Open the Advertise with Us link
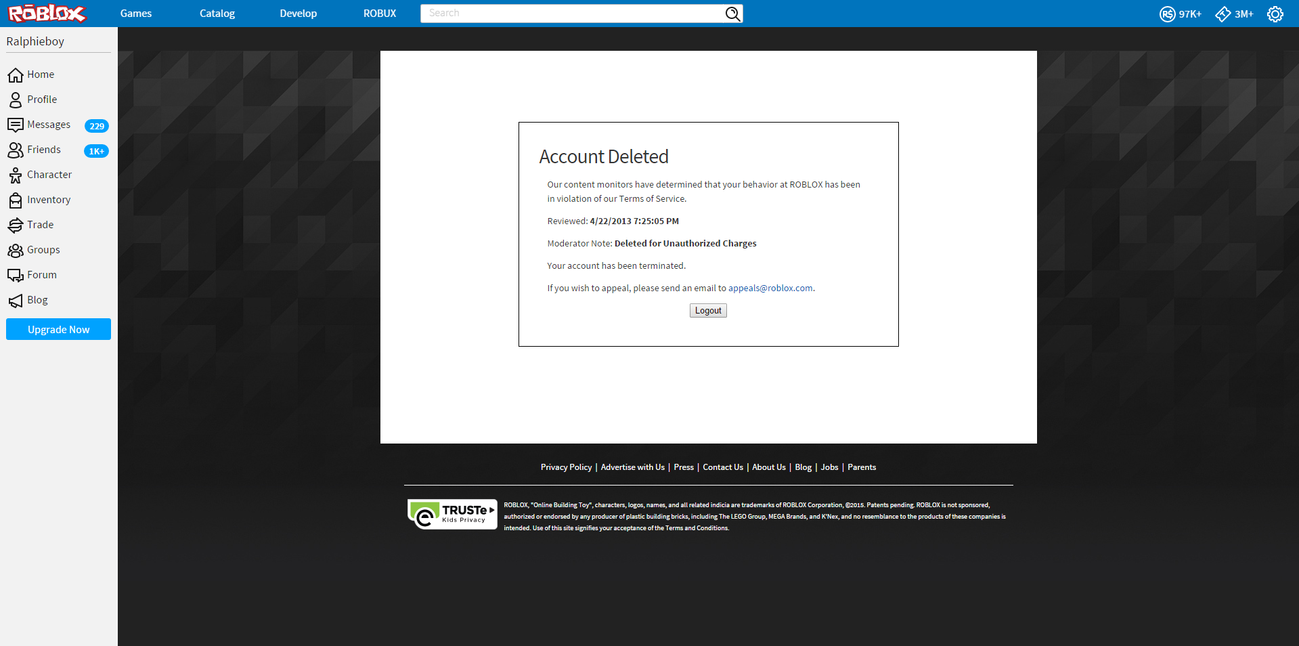The width and height of the screenshot is (1299, 646). point(633,467)
